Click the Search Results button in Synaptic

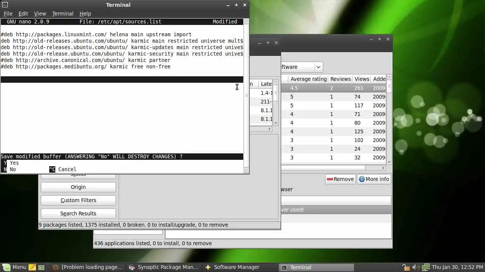click(78, 213)
